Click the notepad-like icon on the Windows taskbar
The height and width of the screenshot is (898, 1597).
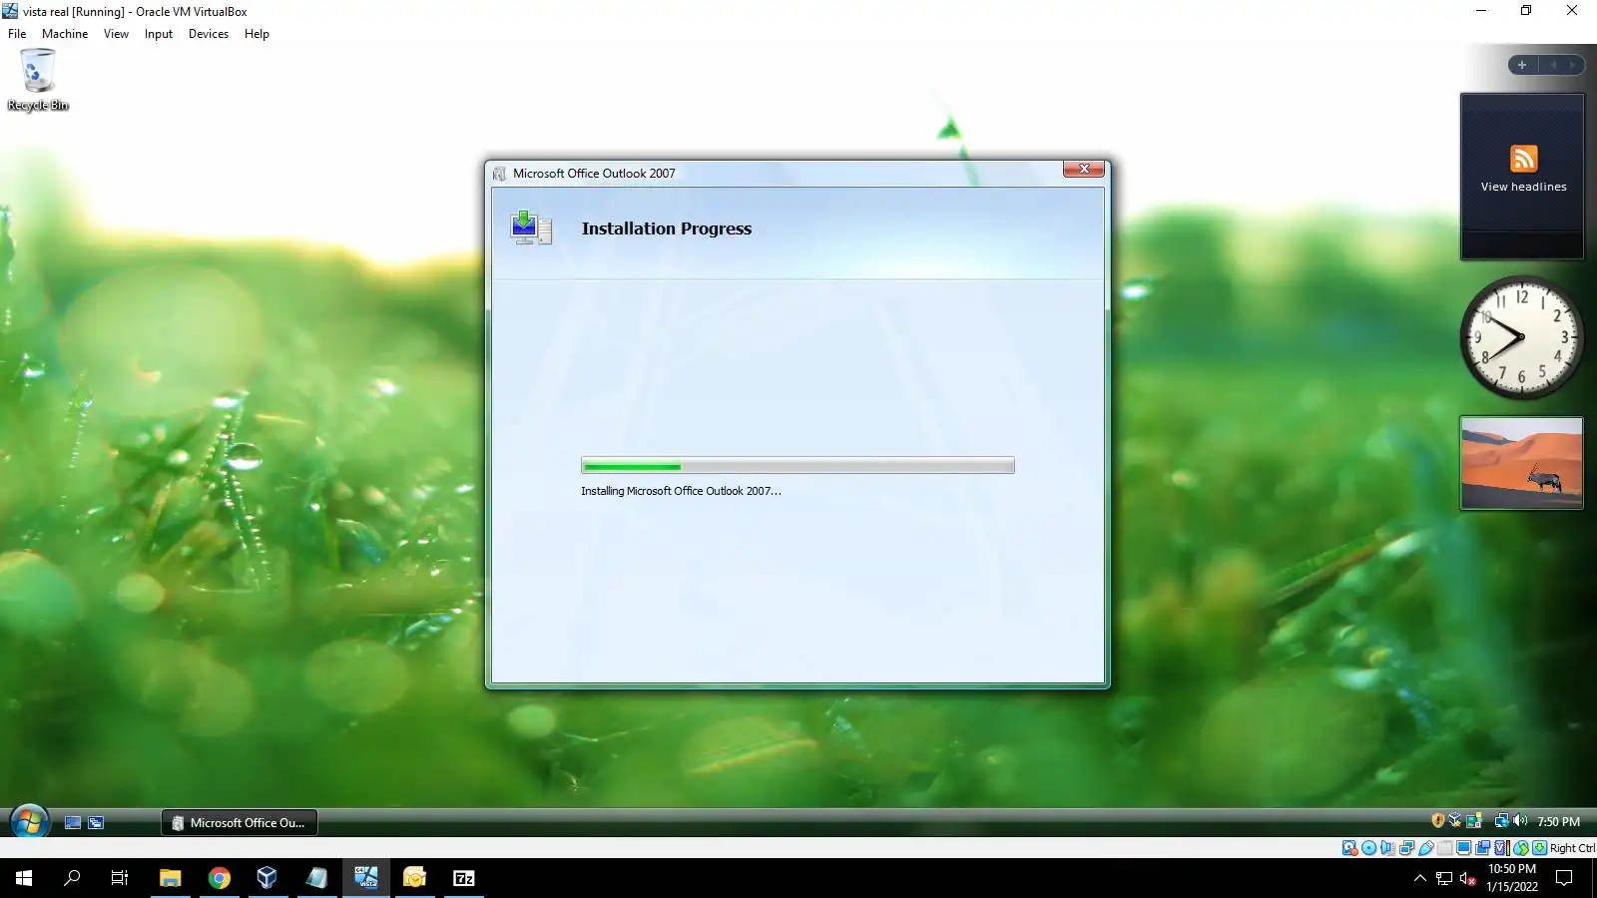(x=316, y=878)
